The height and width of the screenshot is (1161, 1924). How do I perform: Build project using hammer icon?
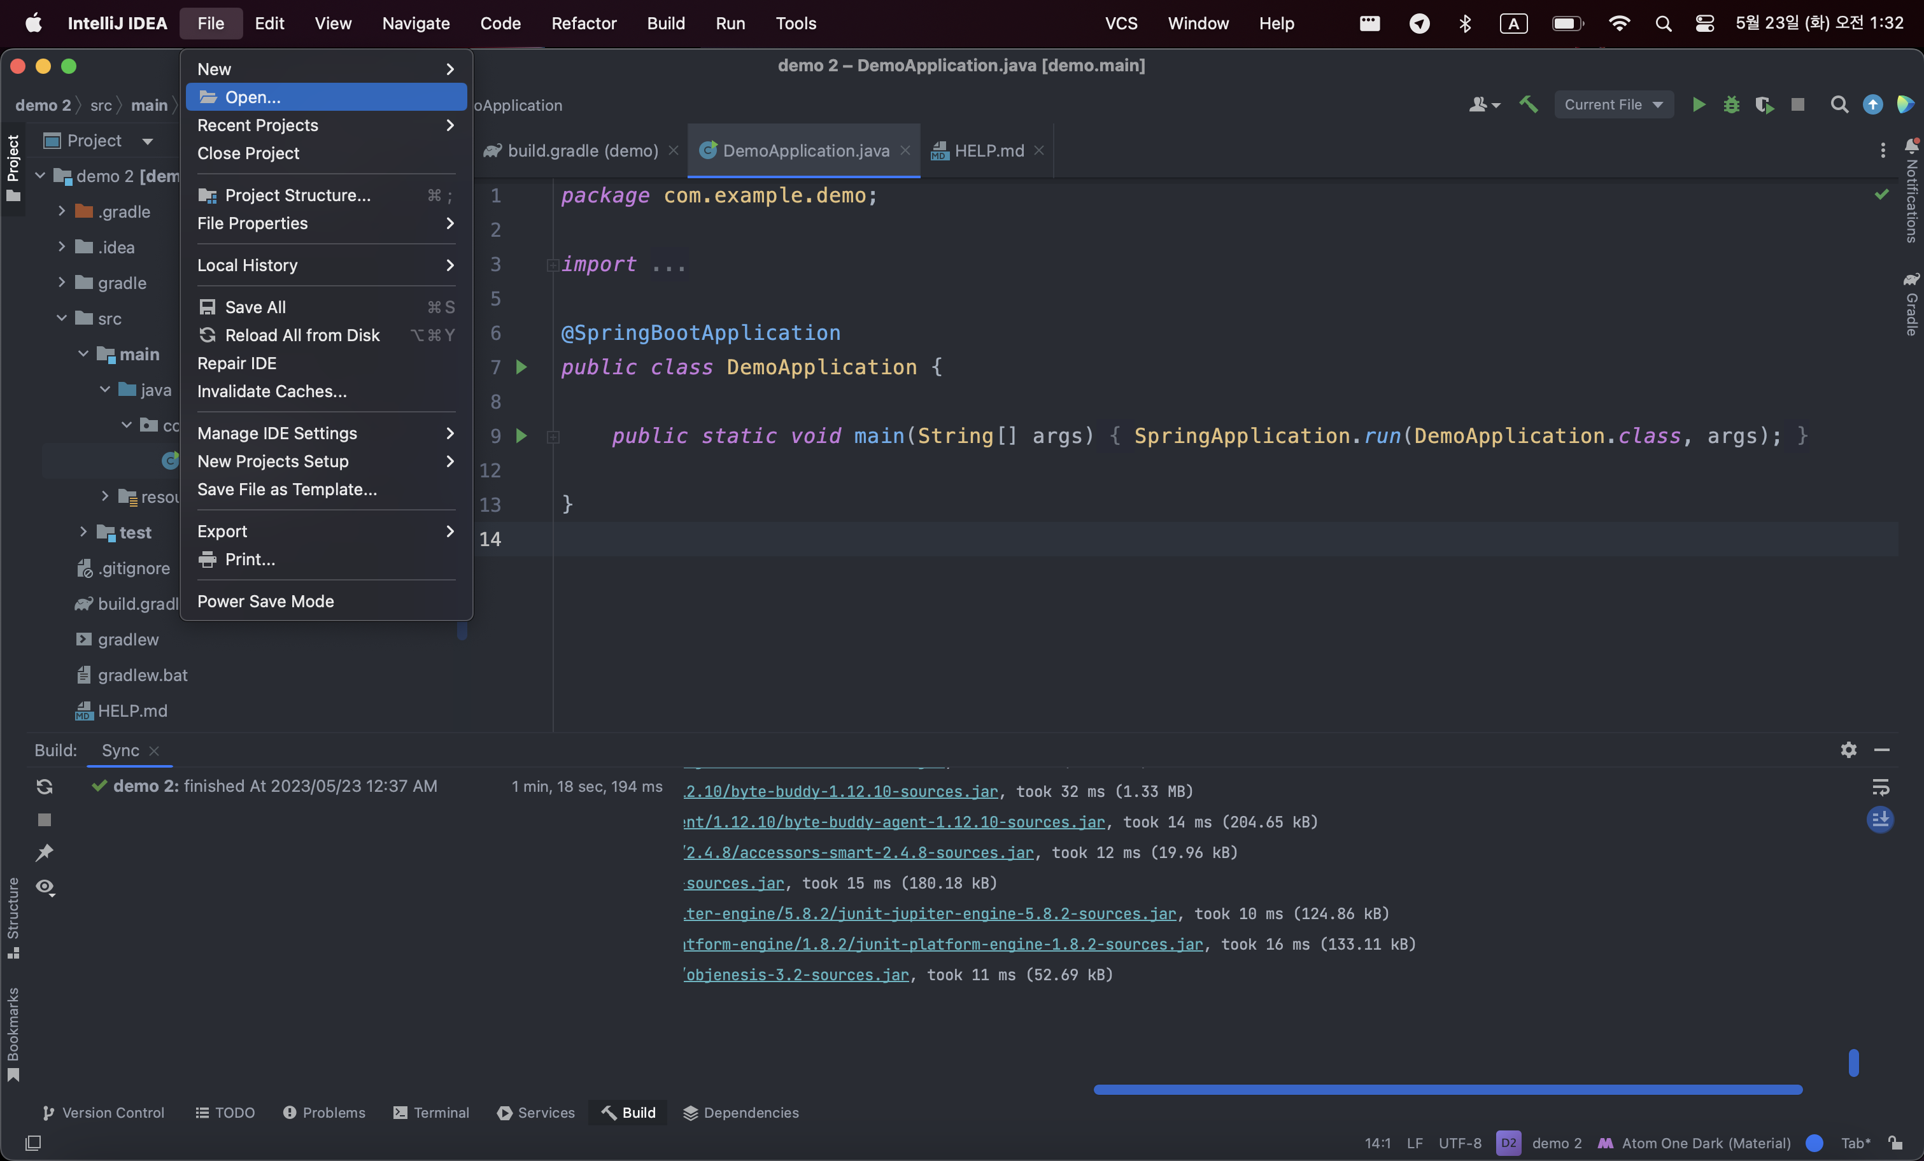coord(1528,104)
